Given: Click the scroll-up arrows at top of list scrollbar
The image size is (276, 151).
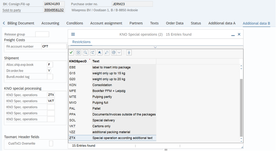Looking at the screenshot, I should (x=241, y=67).
